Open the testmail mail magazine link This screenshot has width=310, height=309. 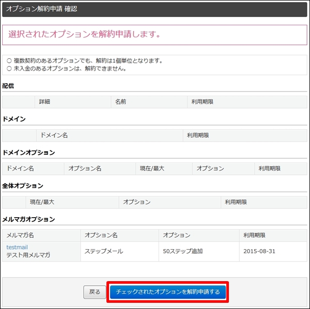point(17,247)
